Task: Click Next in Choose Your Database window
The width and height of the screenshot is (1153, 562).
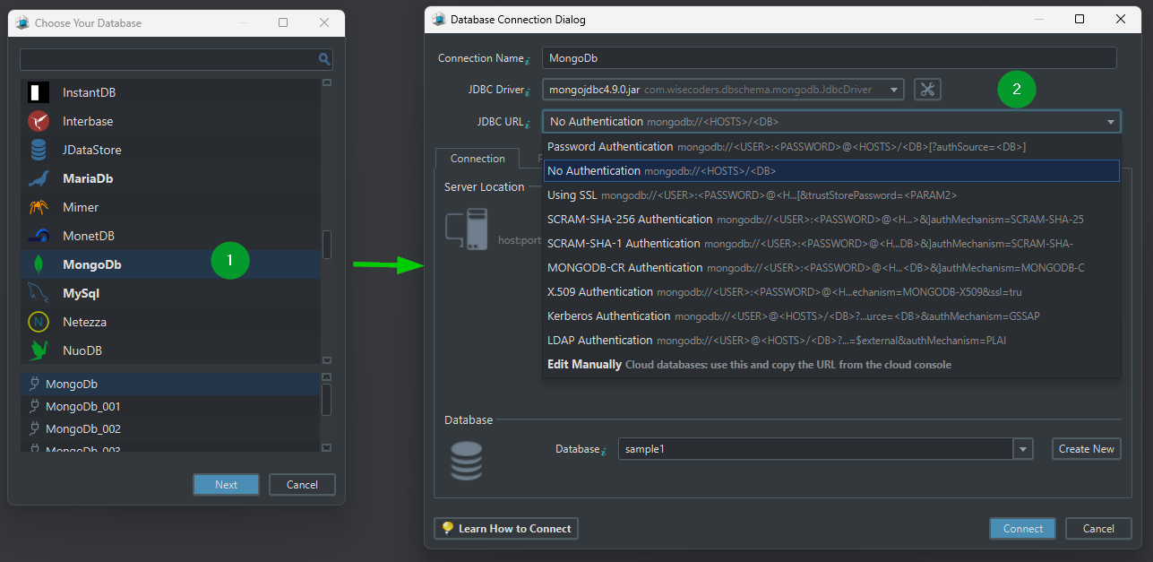Action: click(x=227, y=485)
